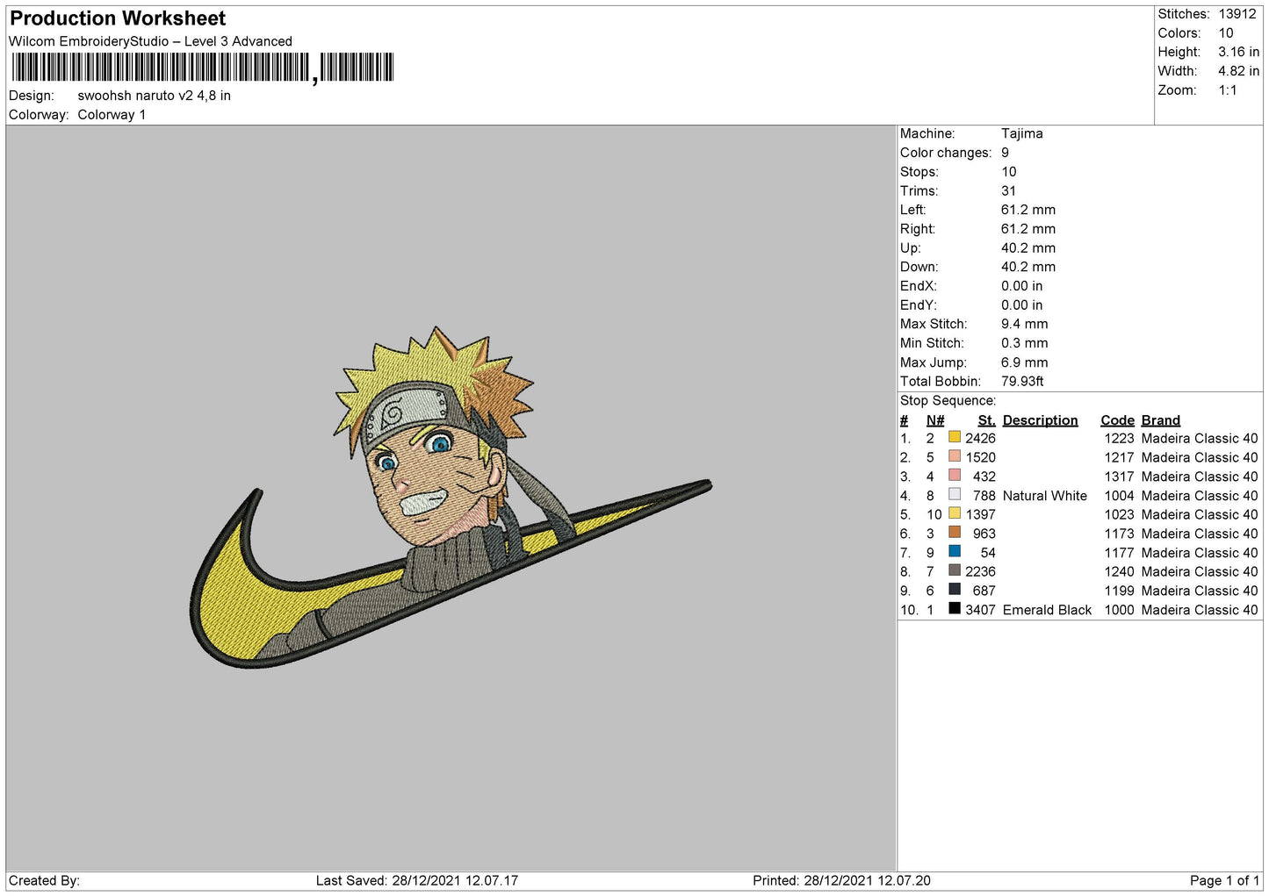Choose the blue swatch for code 1177
The image size is (1269, 896).
click(x=955, y=552)
